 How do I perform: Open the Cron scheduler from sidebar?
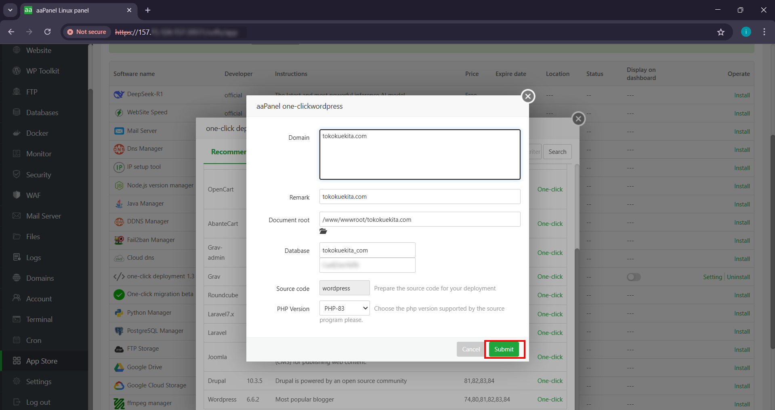(33, 340)
